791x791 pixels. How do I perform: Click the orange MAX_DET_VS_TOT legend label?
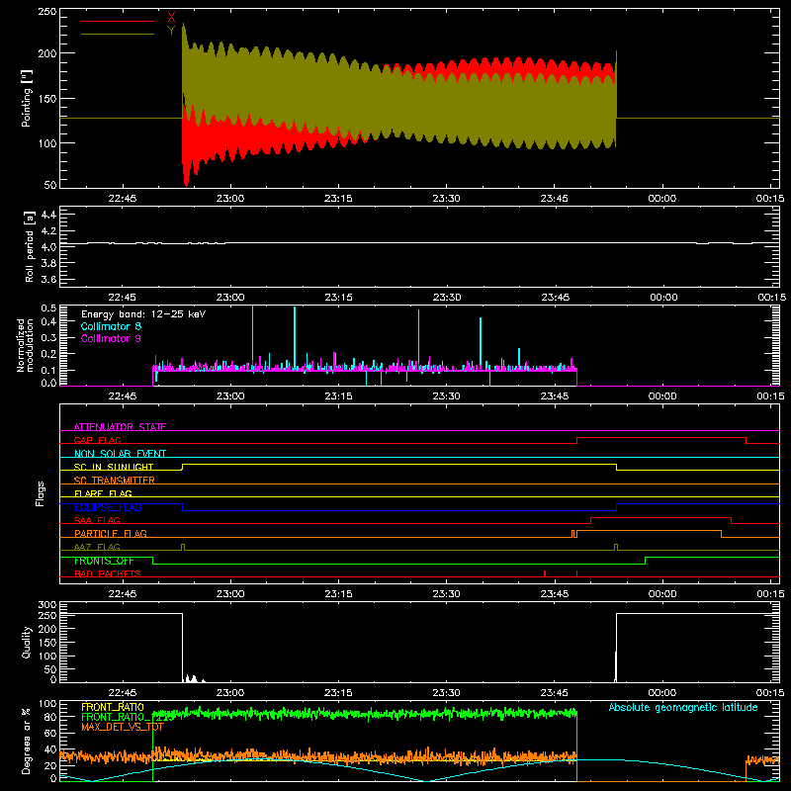click(123, 727)
